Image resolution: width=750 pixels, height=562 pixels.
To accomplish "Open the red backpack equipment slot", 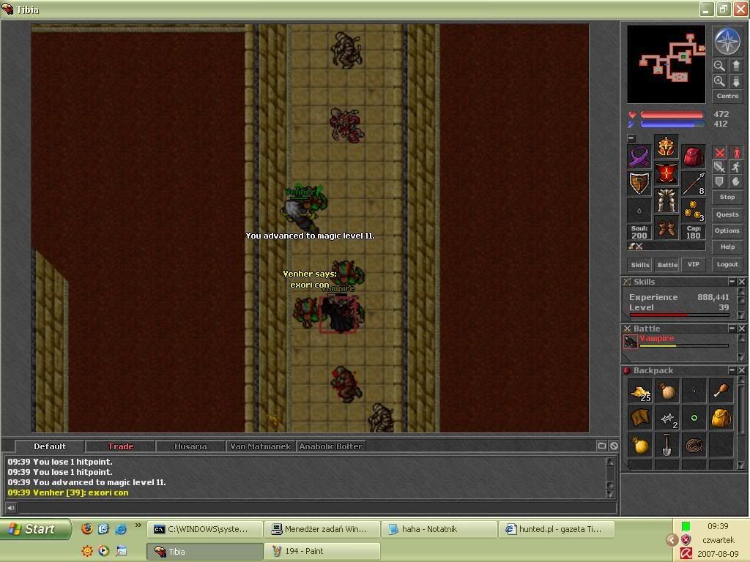I will 693,157.
